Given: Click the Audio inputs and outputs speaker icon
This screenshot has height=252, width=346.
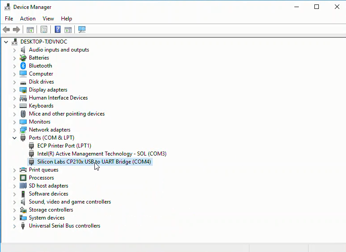Looking at the screenshot, I should click(x=23, y=50).
